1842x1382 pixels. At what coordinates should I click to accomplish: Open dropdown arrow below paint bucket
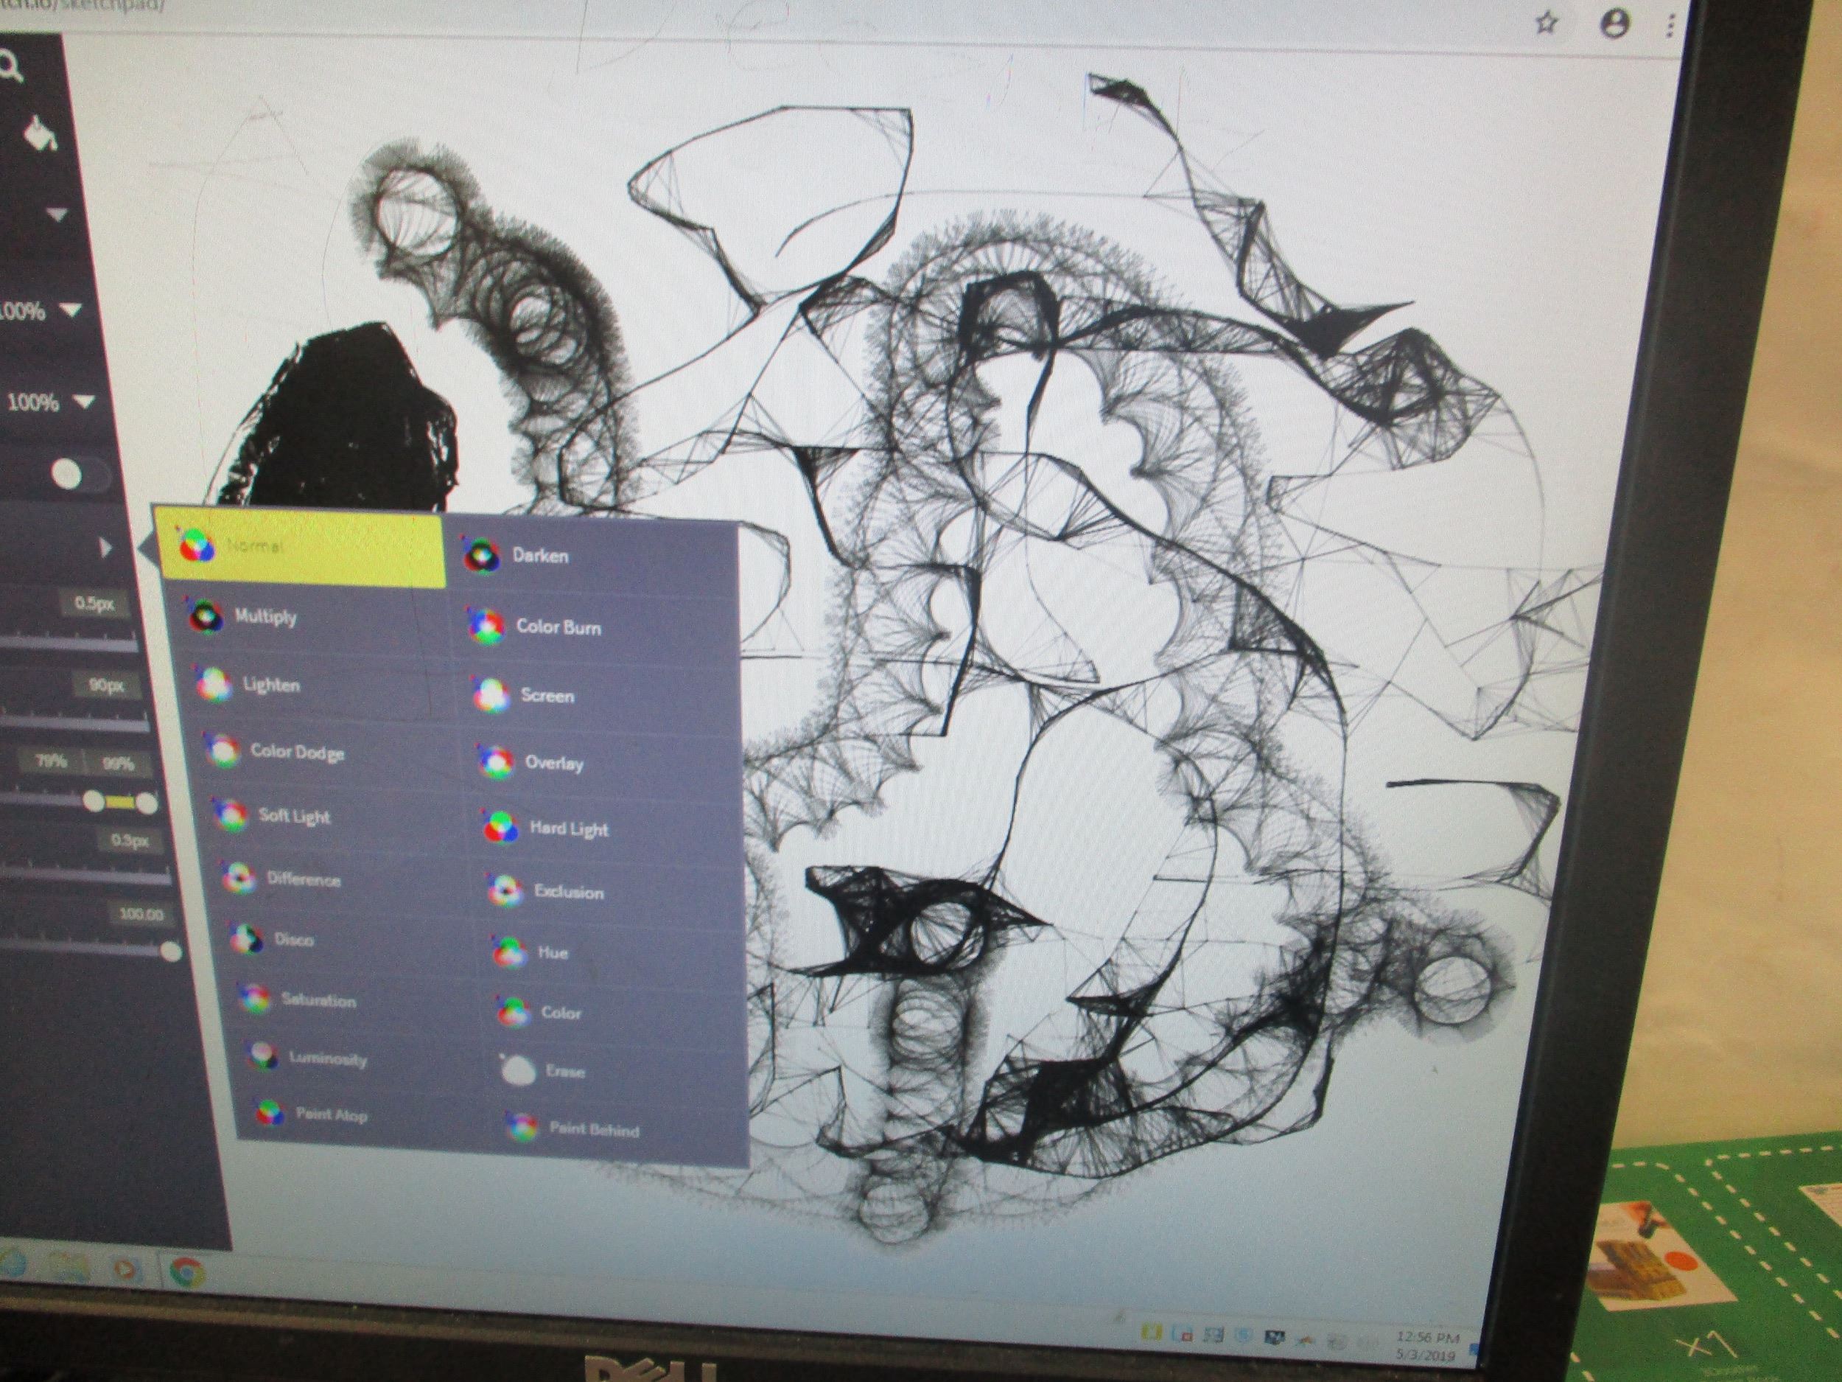point(57,215)
